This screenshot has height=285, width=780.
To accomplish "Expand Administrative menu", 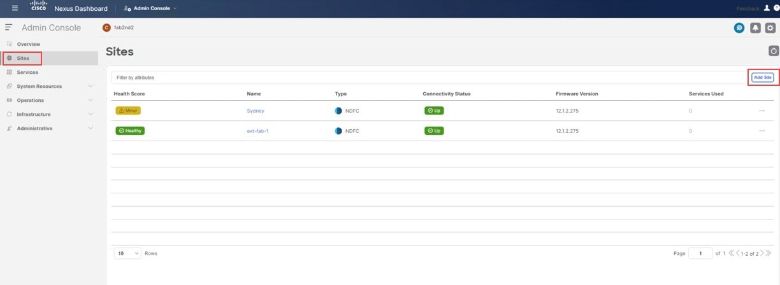I will 50,128.
